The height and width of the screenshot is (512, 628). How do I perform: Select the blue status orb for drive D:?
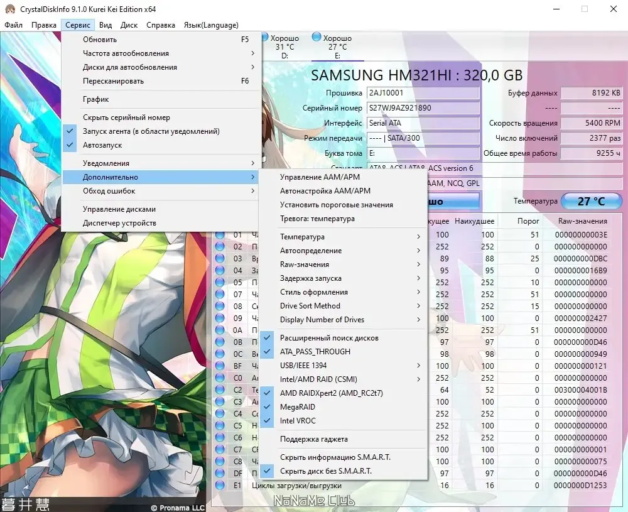(x=264, y=37)
